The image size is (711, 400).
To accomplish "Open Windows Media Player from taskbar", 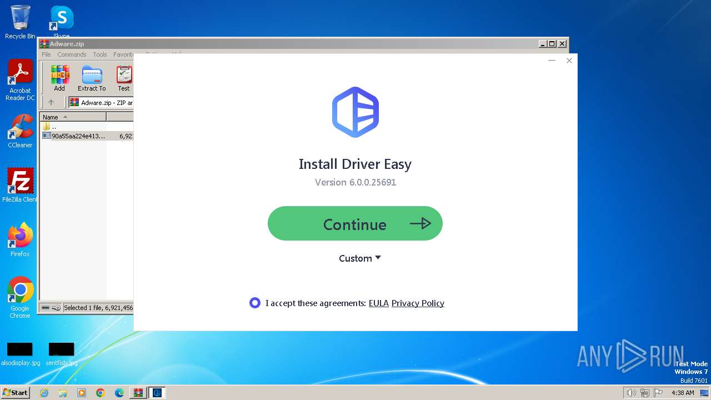I will 82,393.
